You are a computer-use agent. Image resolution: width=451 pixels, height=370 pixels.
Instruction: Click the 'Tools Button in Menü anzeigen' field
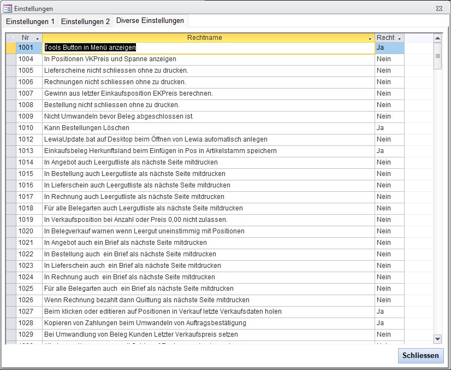point(207,48)
